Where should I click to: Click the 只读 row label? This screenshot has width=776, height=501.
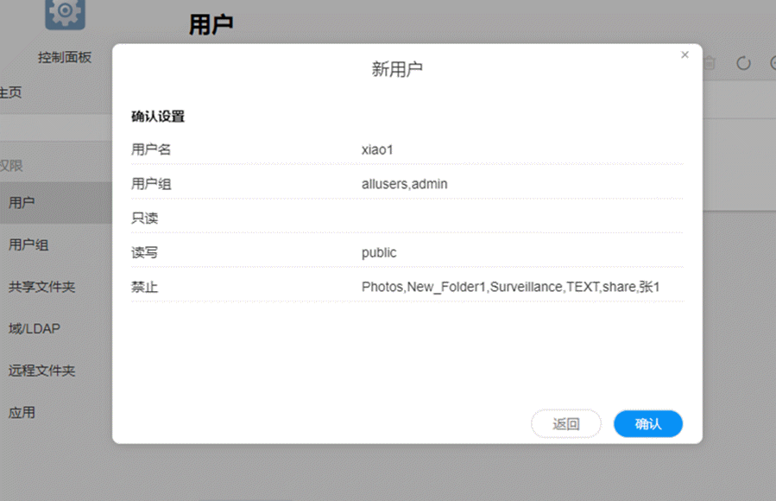144,219
